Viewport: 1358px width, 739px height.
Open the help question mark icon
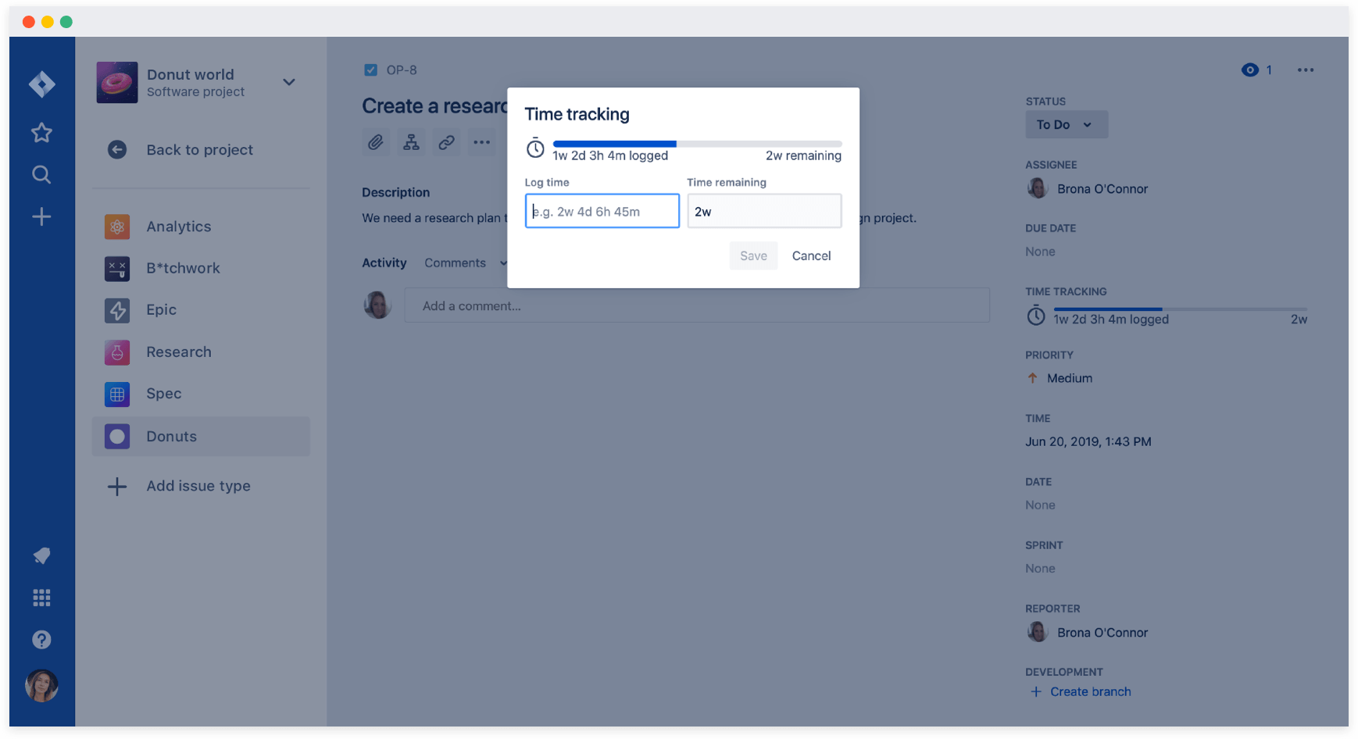41,639
